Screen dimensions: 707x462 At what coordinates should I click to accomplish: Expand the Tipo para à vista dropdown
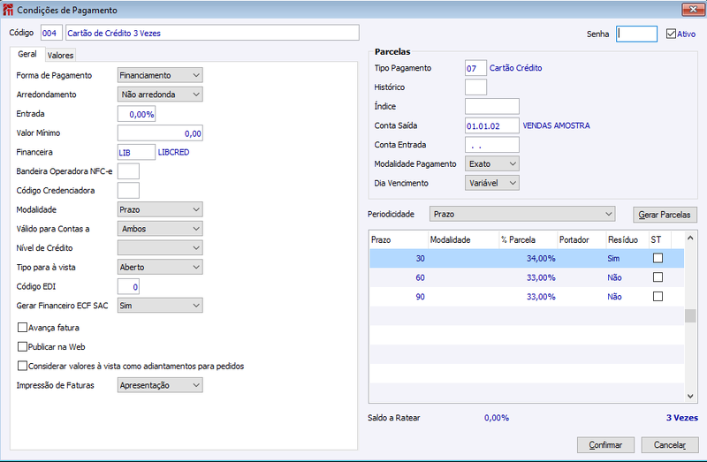point(160,267)
